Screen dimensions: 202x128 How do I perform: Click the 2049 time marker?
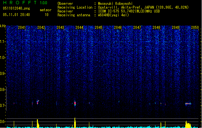click(176, 28)
